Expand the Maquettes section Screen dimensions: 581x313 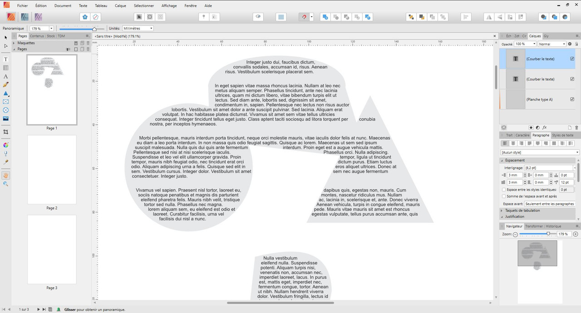click(x=14, y=43)
